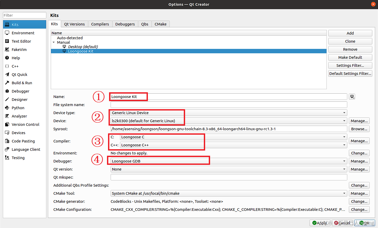Open the Device type dropdown
The width and height of the screenshot is (378, 228).
pyautogui.click(x=229, y=113)
